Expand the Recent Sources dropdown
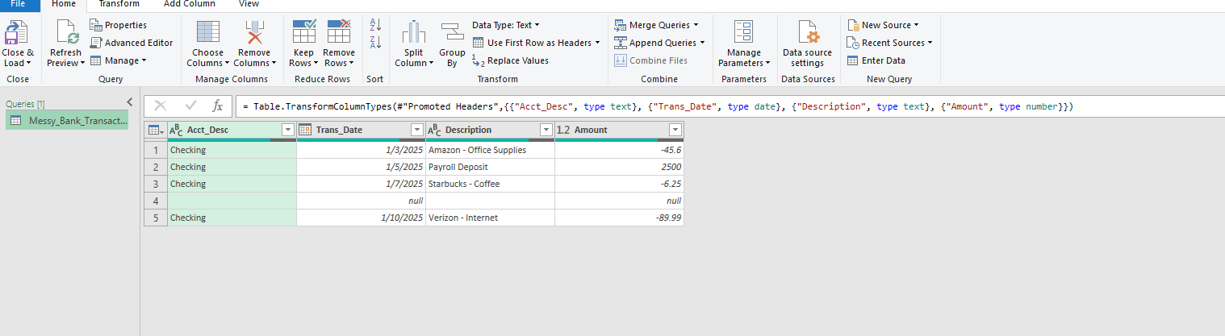The image size is (1225, 336). (x=930, y=43)
